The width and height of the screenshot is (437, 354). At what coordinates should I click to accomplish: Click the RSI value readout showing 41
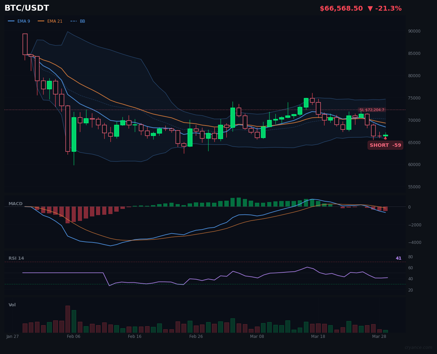398,258
